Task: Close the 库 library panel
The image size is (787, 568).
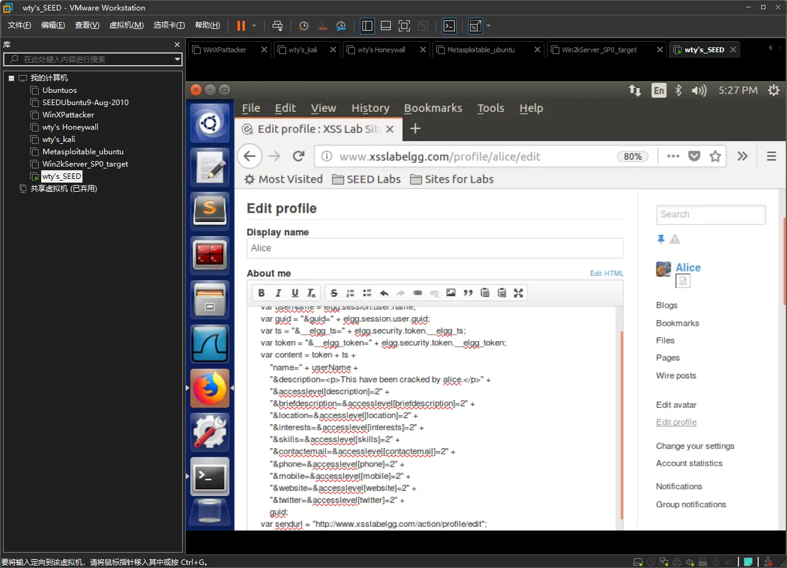Action: (178, 45)
